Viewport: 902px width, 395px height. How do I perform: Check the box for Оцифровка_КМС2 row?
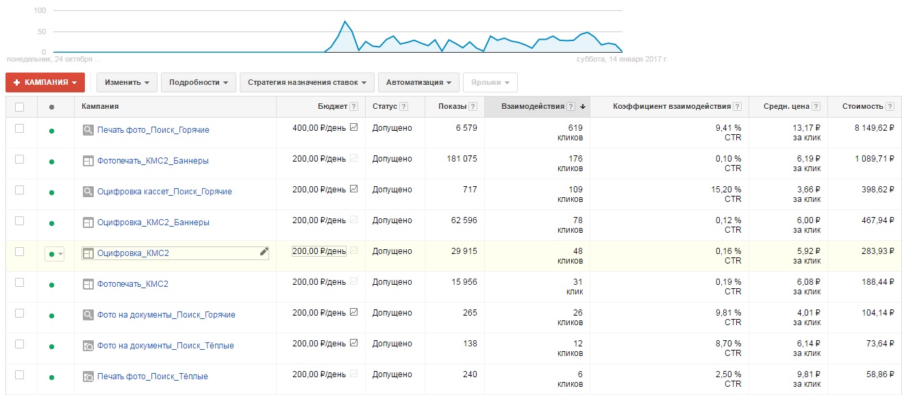19,251
